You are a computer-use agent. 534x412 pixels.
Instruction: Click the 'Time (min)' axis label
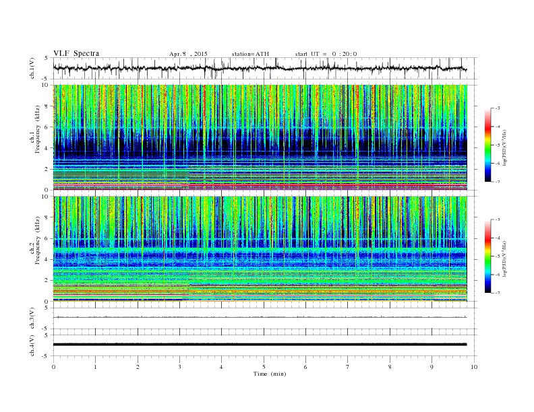270,374
